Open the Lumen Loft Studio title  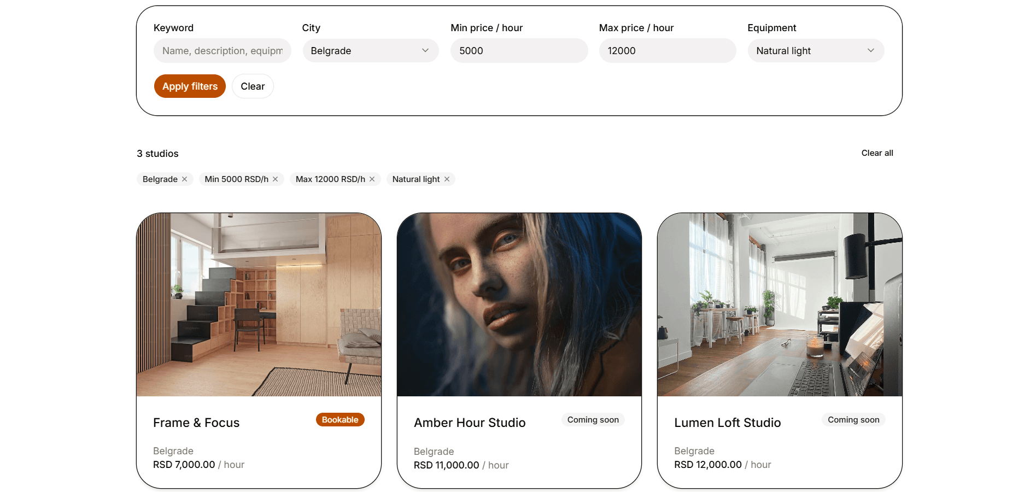[x=728, y=423]
